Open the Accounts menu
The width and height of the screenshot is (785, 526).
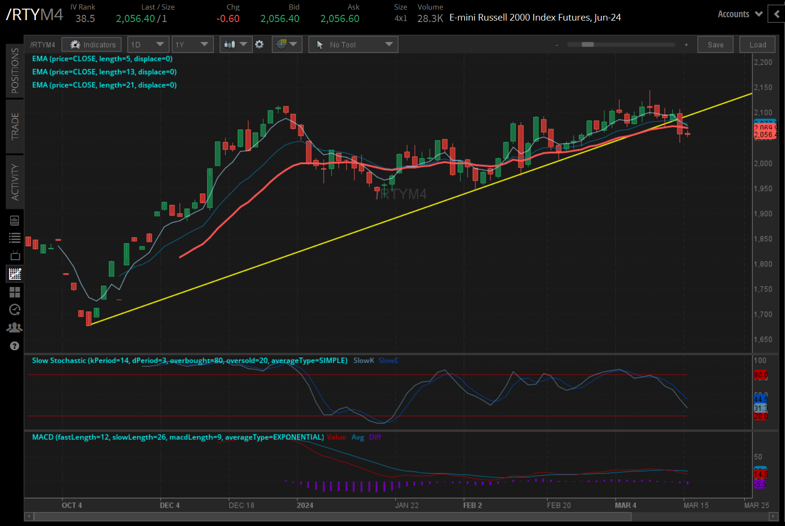[738, 14]
